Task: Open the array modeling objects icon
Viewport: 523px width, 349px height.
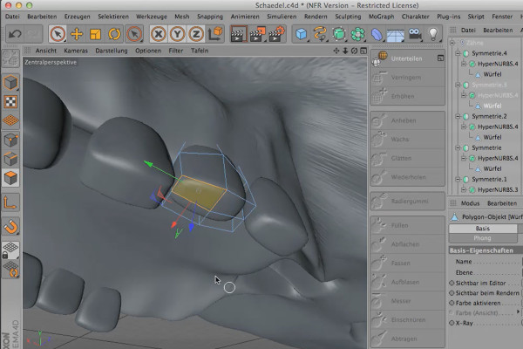Action: pos(358,34)
